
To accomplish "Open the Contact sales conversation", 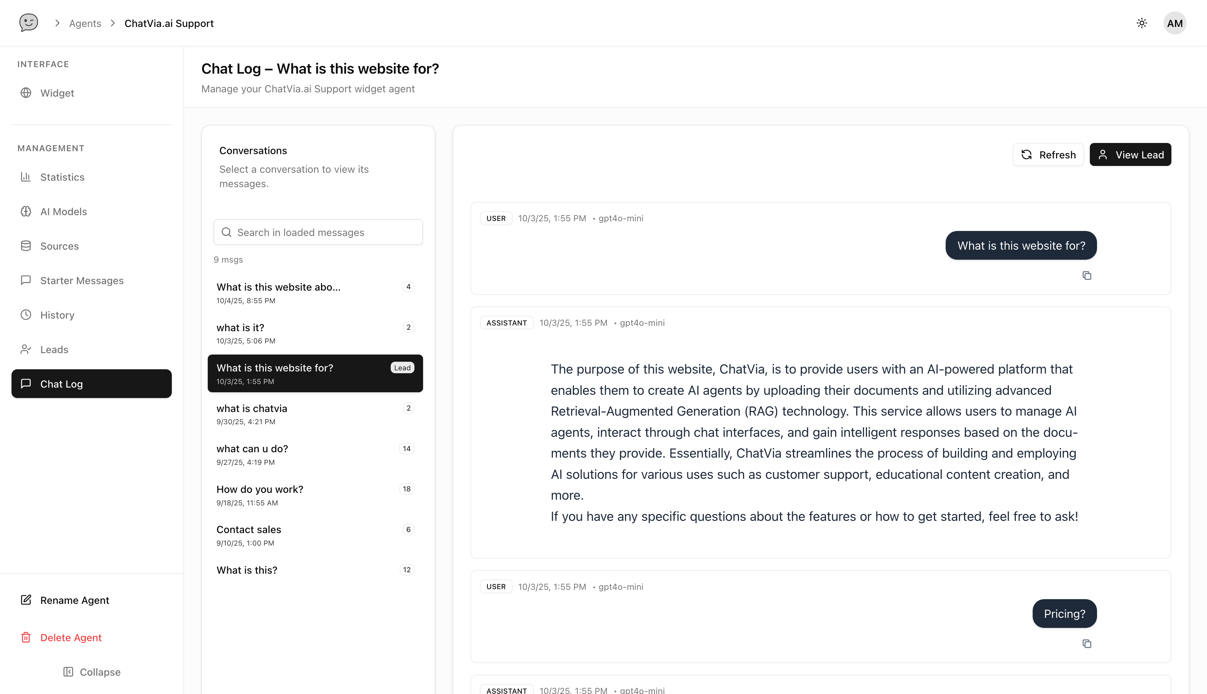I will (x=248, y=529).
